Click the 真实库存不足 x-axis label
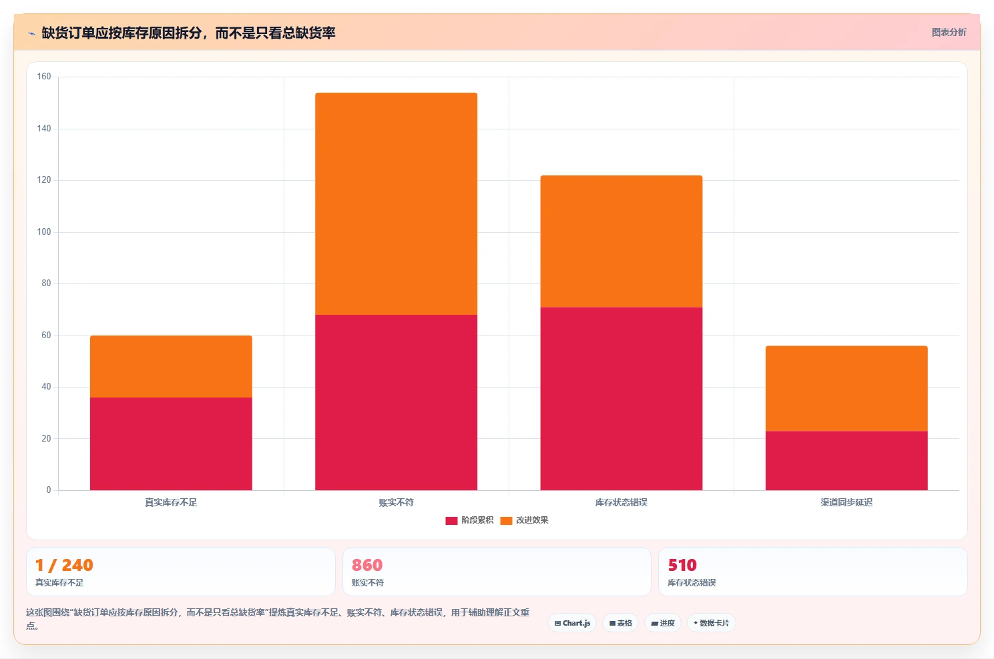The height and width of the screenshot is (659, 994). click(171, 502)
